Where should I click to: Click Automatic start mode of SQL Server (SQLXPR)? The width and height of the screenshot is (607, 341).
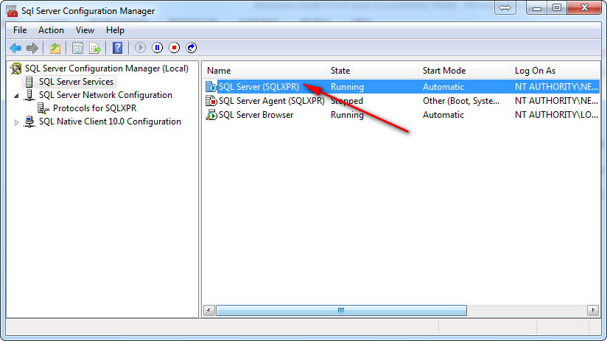(443, 87)
